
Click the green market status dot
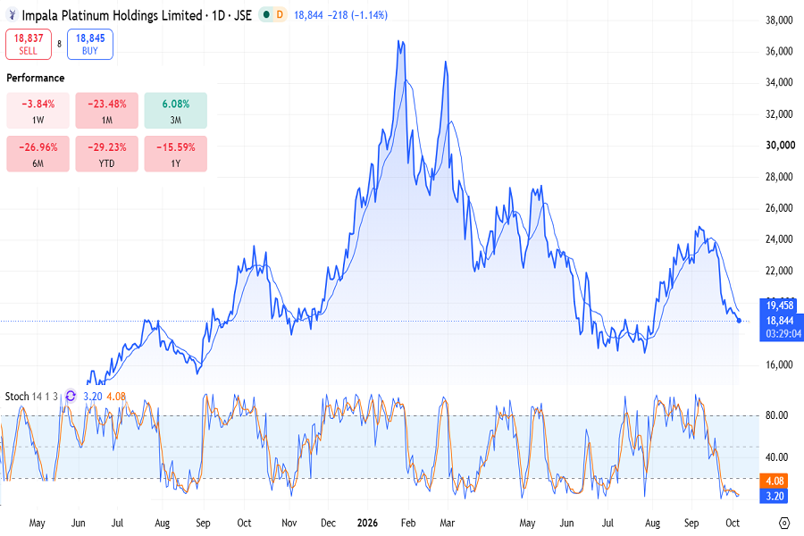[x=266, y=15]
